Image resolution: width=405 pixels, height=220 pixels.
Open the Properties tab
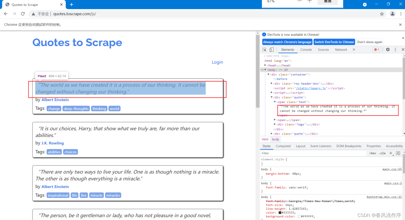point(374,146)
